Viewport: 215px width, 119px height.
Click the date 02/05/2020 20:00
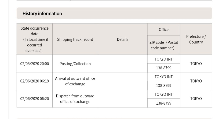point(35,64)
